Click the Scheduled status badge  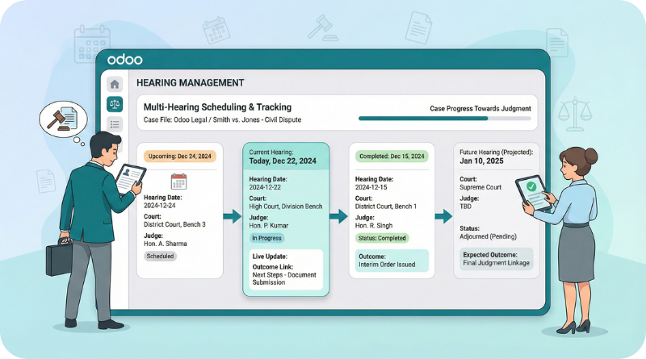coord(160,256)
